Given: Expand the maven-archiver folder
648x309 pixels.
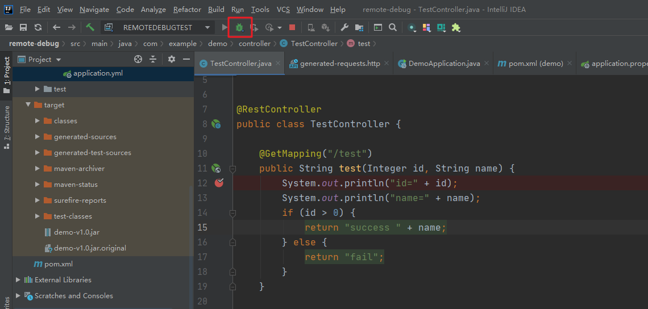Looking at the screenshot, I should click(38, 169).
